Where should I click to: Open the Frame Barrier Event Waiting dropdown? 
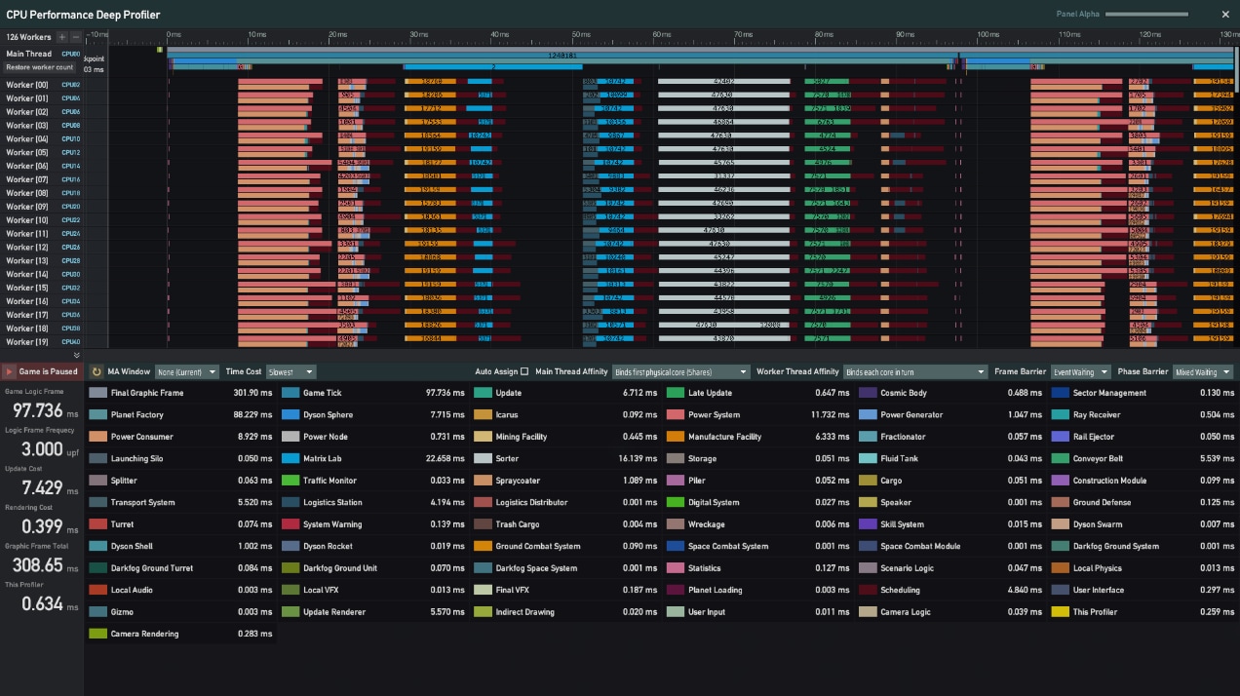(x=1078, y=370)
